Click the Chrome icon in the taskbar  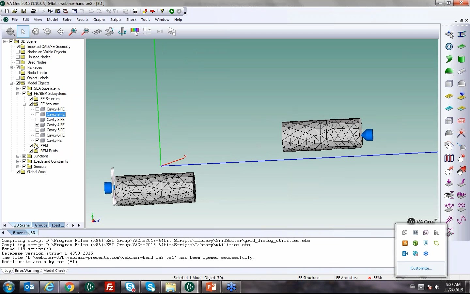(69, 287)
